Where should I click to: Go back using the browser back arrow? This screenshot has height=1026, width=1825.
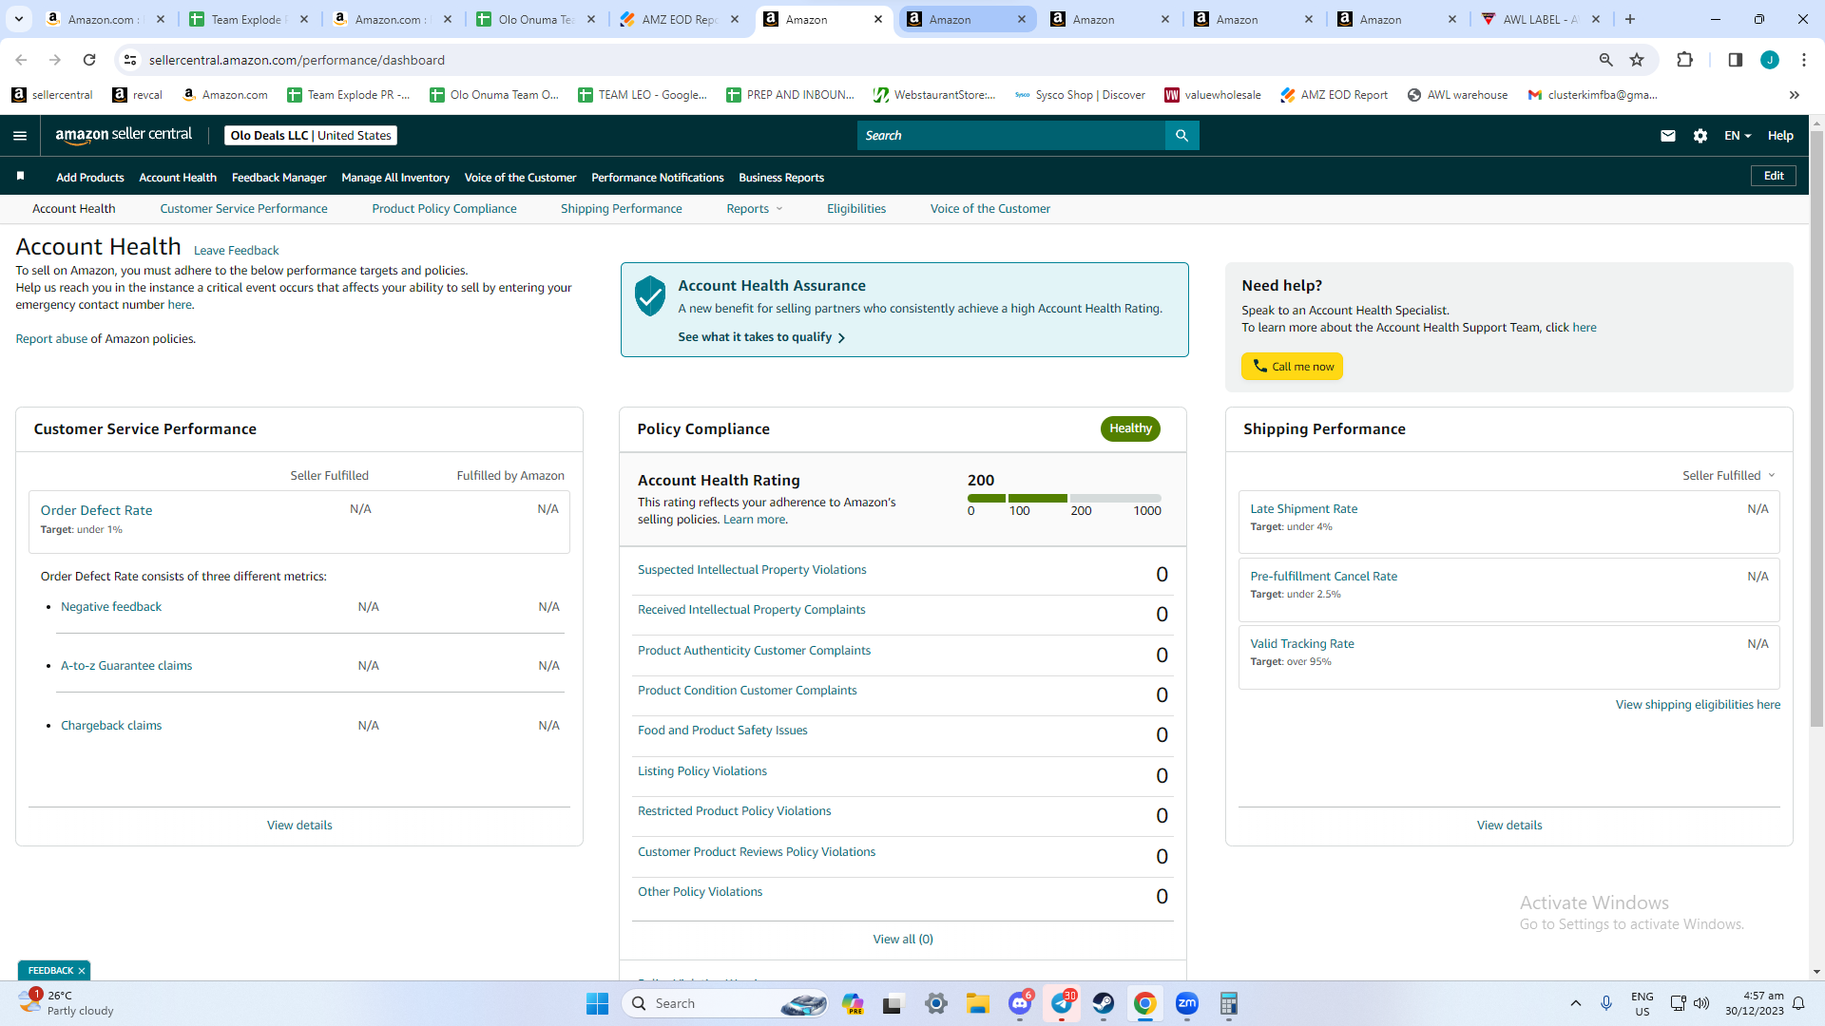[x=21, y=60]
